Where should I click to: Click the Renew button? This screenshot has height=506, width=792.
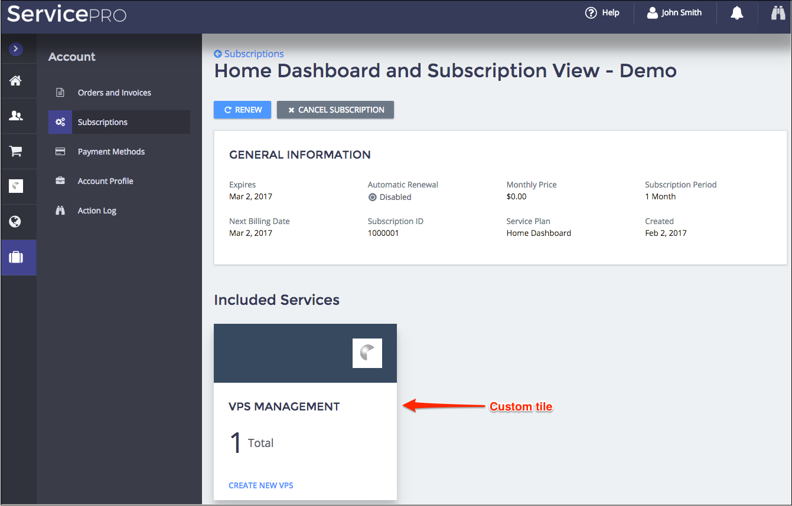(x=242, y=110)
